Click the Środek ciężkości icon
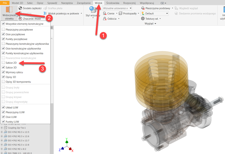Image resolution: width=225 pixels, height=154 pixels. [x=20, y=8]
